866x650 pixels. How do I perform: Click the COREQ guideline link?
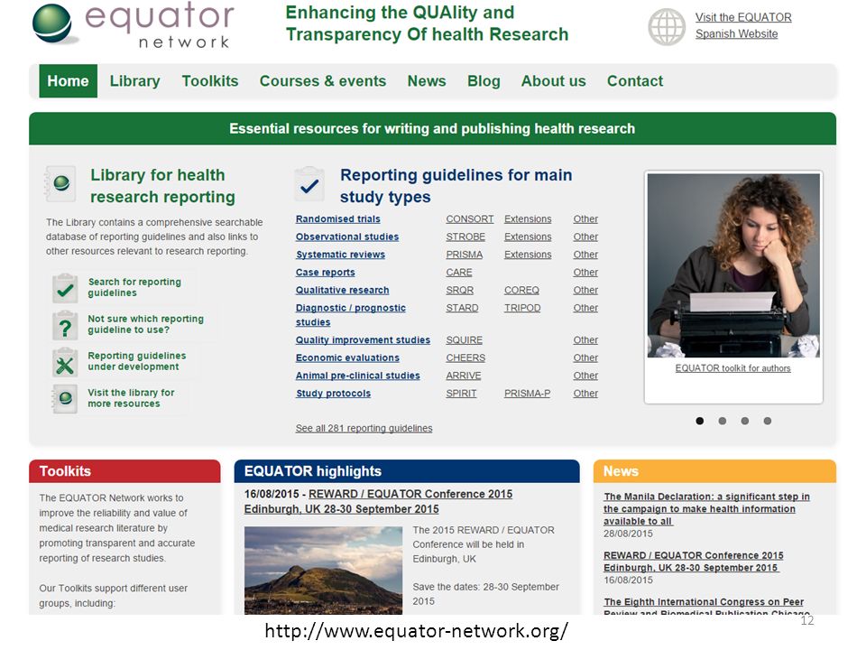point(521,290)
